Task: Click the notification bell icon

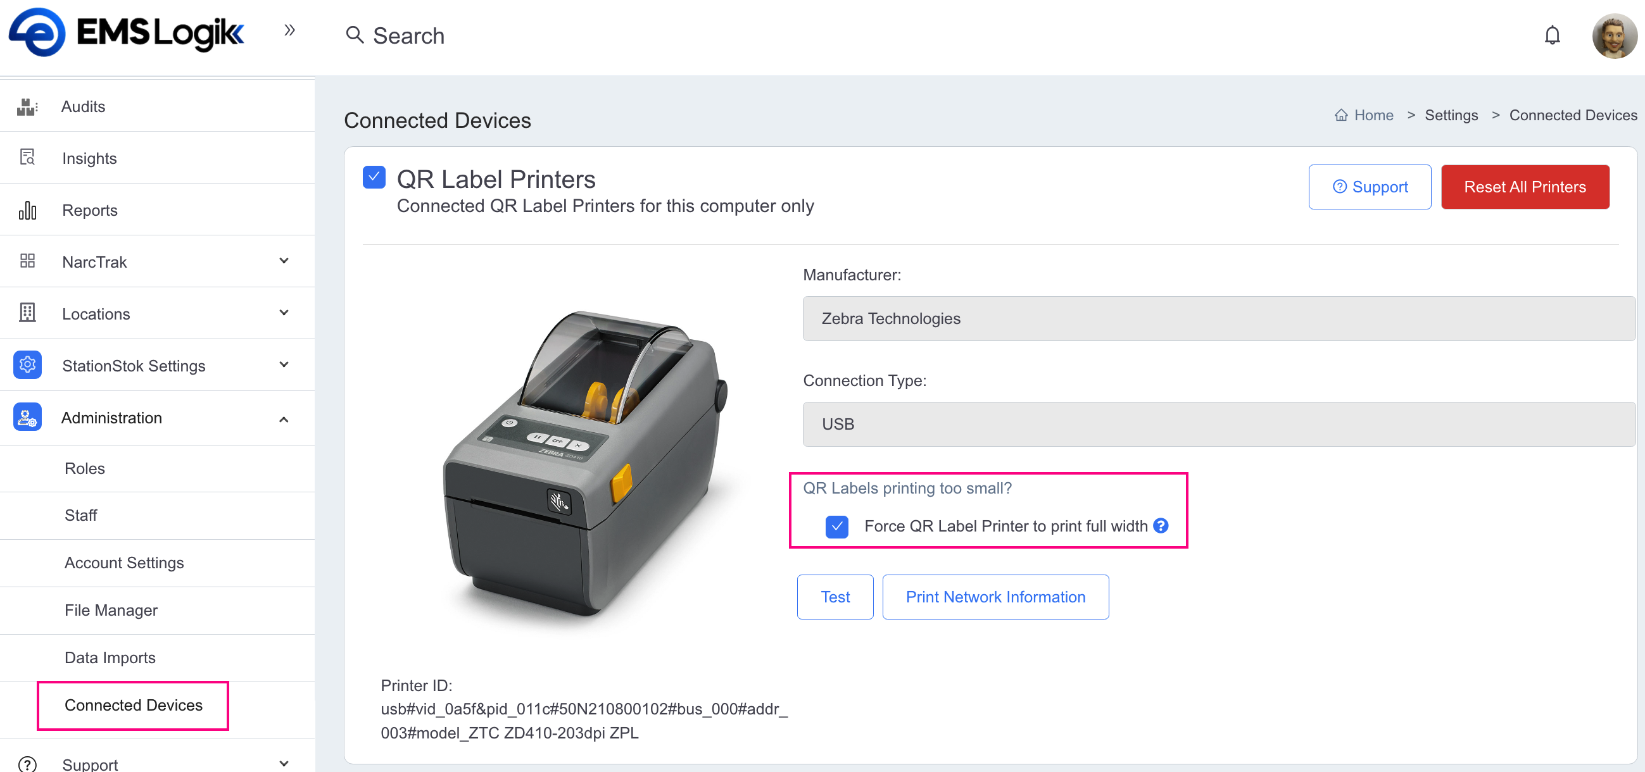Action: [x=1552, y=35]
